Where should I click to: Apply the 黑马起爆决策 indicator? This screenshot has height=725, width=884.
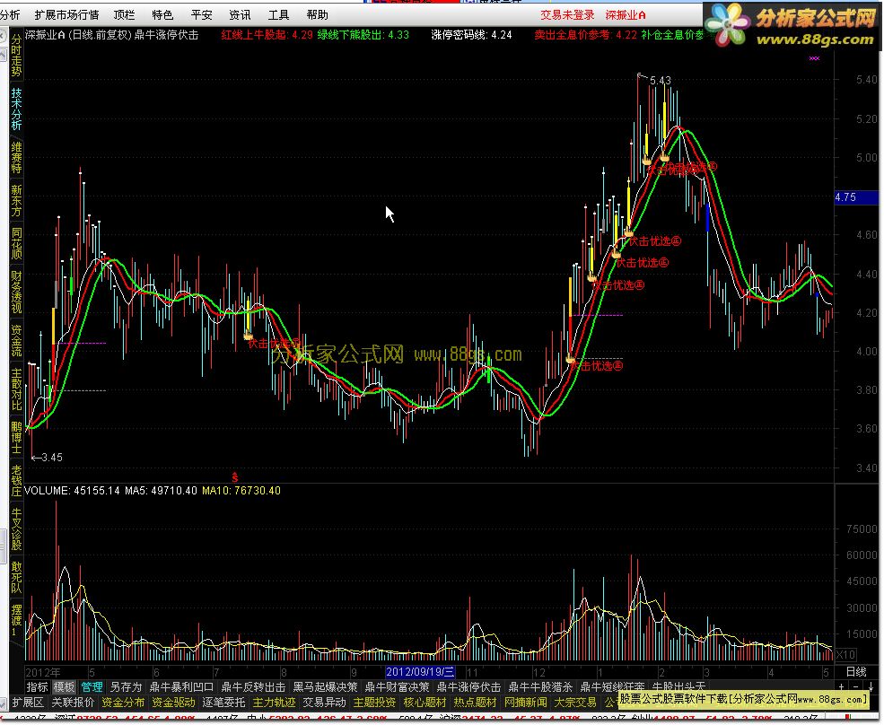(x=325, y=686)
